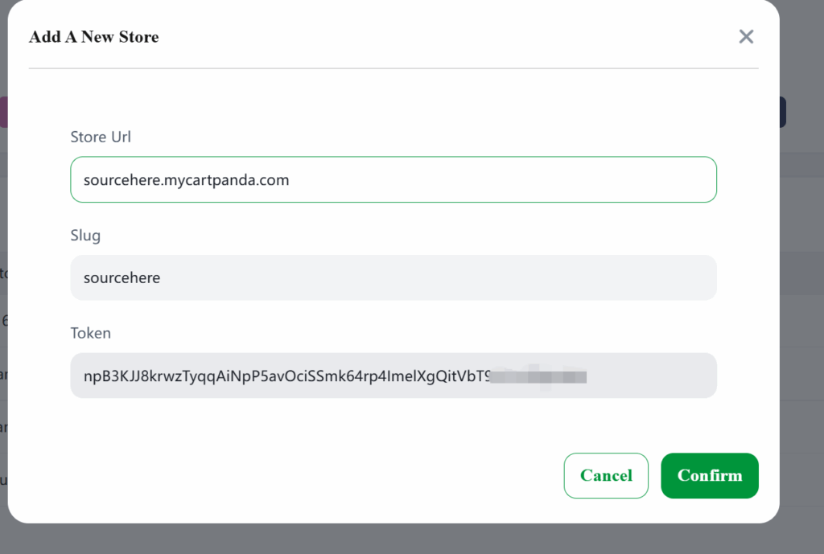Click the blurred portion of the token
This screenshot has height=554, width=824.
tap(538, 376)
